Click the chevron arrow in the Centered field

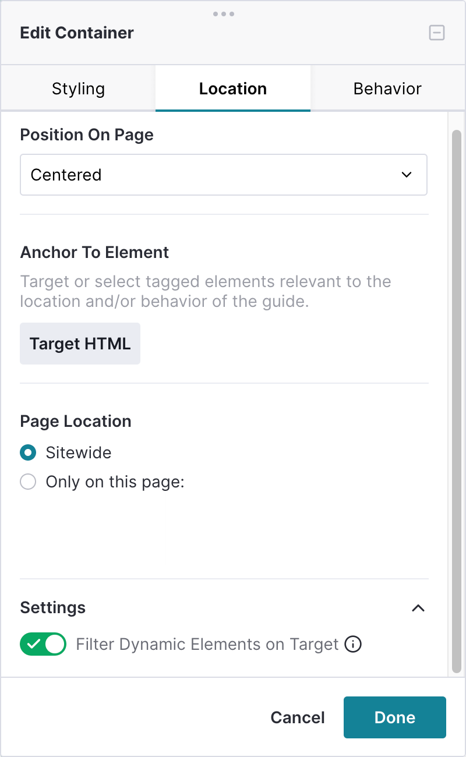pyautogui.click(x=407, y=175)
